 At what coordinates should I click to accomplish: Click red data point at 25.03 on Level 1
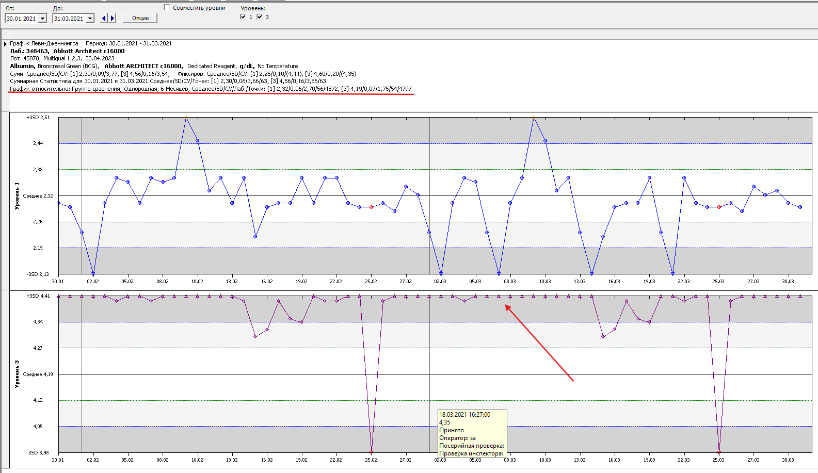click(719, 207)
